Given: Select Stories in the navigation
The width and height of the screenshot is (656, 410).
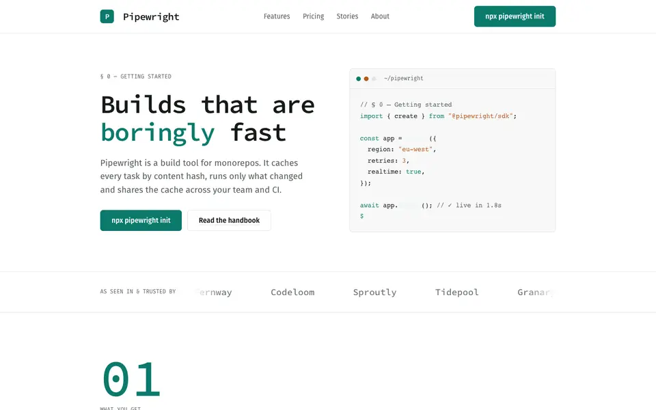Looking at the screenshot, I should 347,16.
